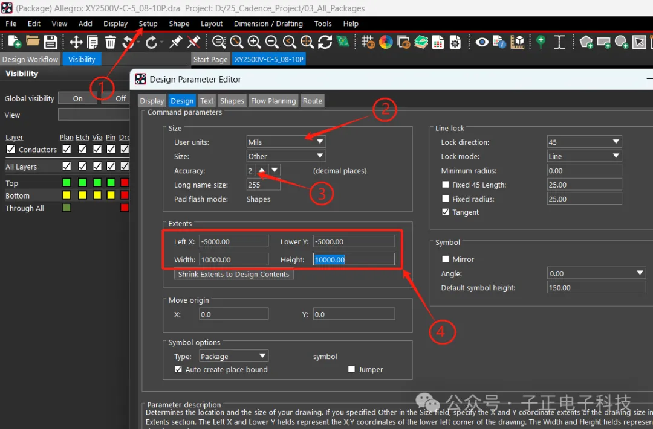This screenshot has height=429, width=653.
Task: Open a design with the folder icon
Action: click(33, 42)
